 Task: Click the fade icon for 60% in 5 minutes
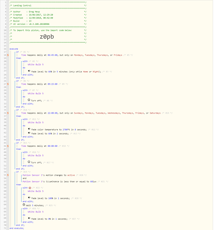pos(29,71)
